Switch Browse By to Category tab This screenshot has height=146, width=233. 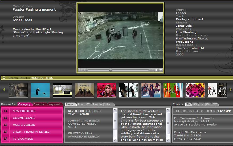click(24, 104)
